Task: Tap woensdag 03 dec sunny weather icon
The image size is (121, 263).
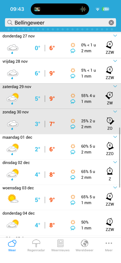Action: 13,199
